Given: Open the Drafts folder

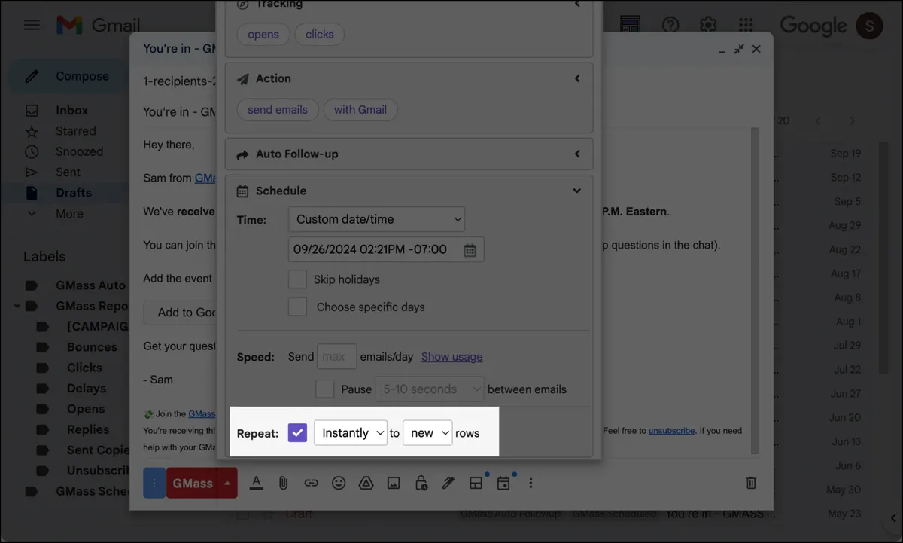Looking at the screenshot, I should 73,193.
